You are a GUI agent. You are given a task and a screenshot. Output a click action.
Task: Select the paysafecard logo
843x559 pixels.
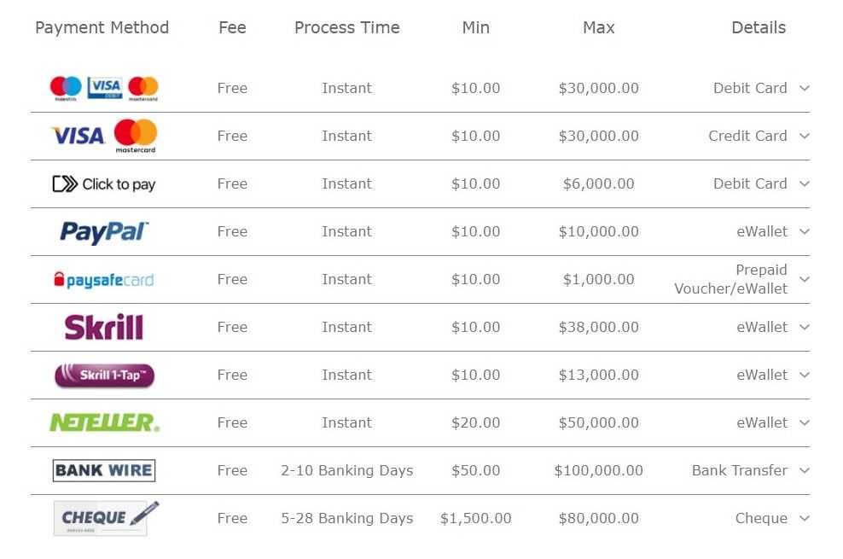pos(104,280)
